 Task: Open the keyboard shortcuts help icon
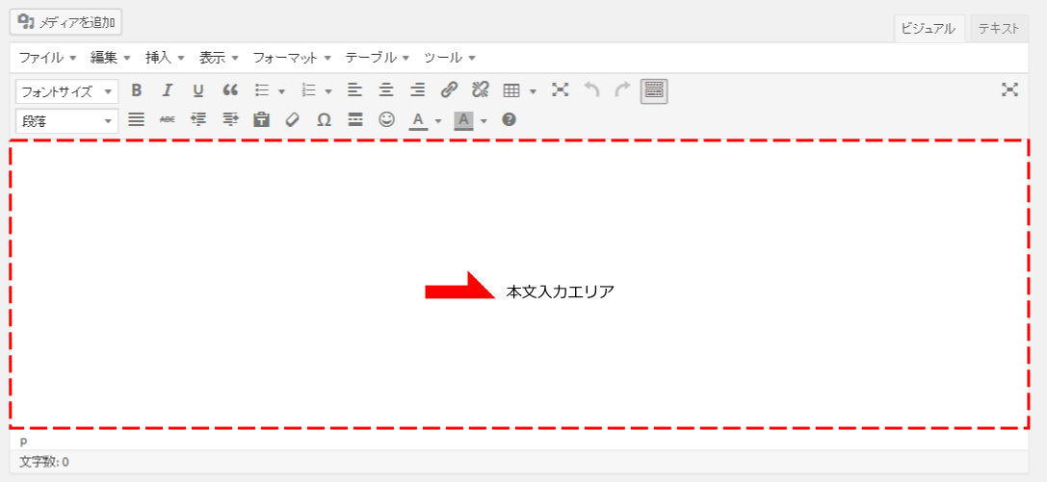pos(510,120)
